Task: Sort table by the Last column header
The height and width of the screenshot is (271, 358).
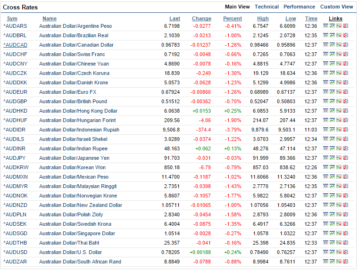Action: [x=175, y=19]
